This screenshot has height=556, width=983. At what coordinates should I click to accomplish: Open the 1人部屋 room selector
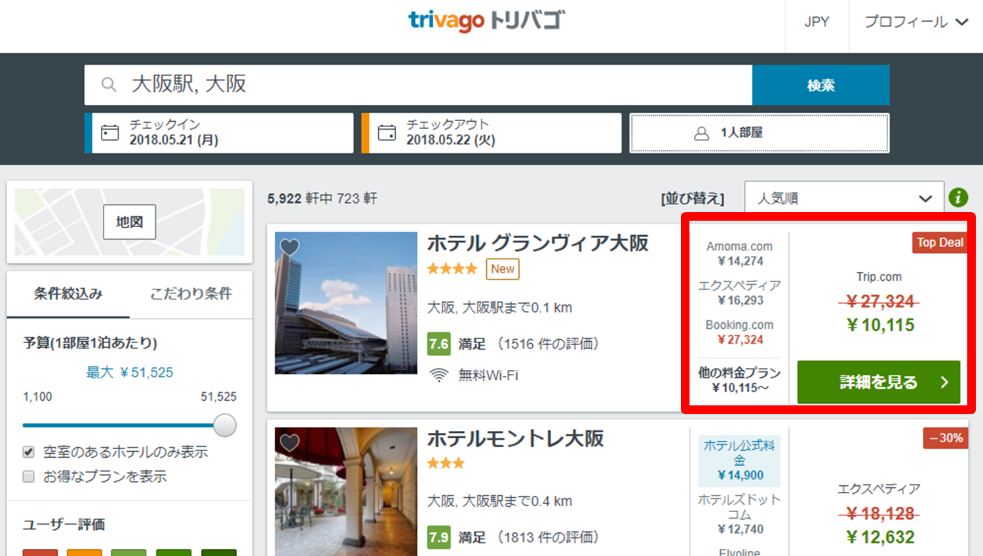[x=759, y=133]
